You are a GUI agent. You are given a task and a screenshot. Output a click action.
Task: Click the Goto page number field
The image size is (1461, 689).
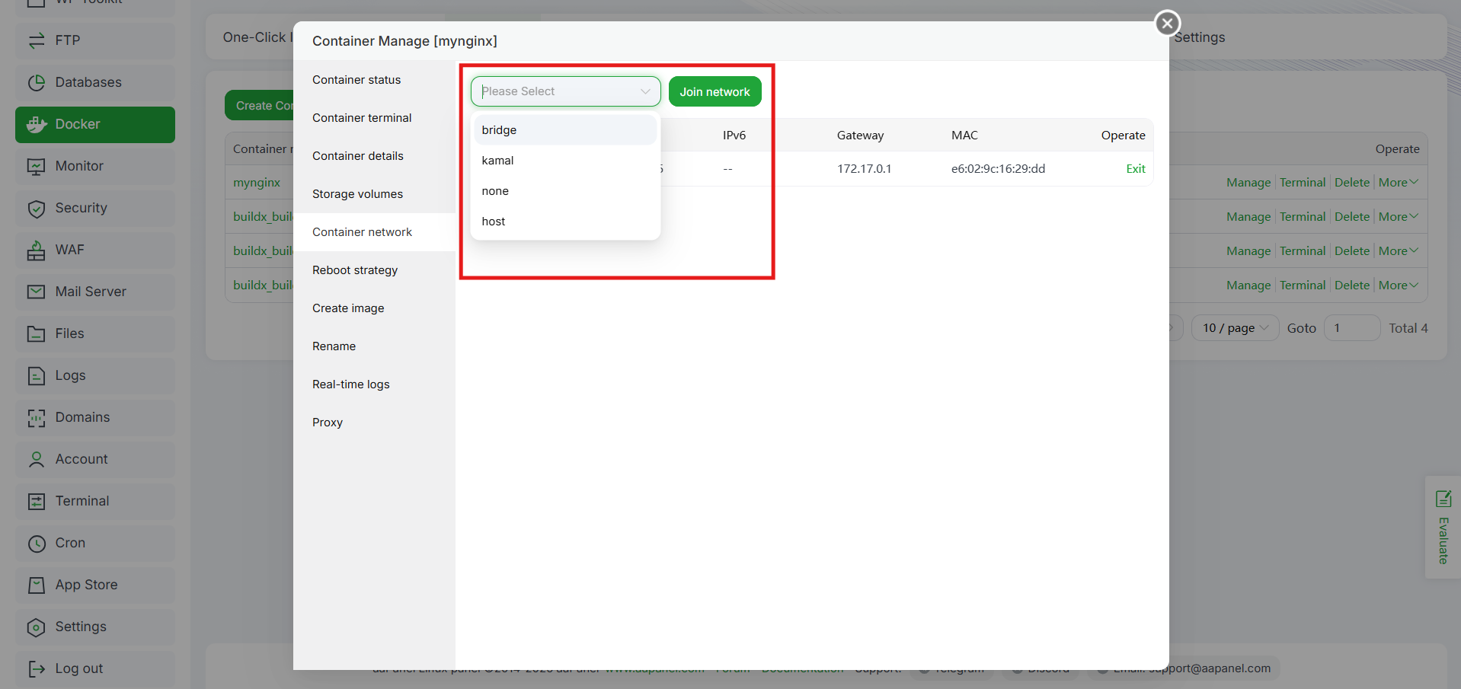tap(1352, 328)
